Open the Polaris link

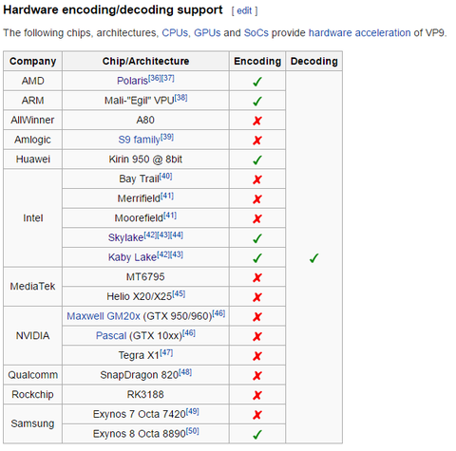click(132, 81)
